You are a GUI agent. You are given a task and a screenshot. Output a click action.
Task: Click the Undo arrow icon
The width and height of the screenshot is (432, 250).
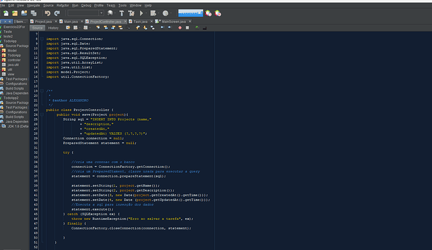48,13
